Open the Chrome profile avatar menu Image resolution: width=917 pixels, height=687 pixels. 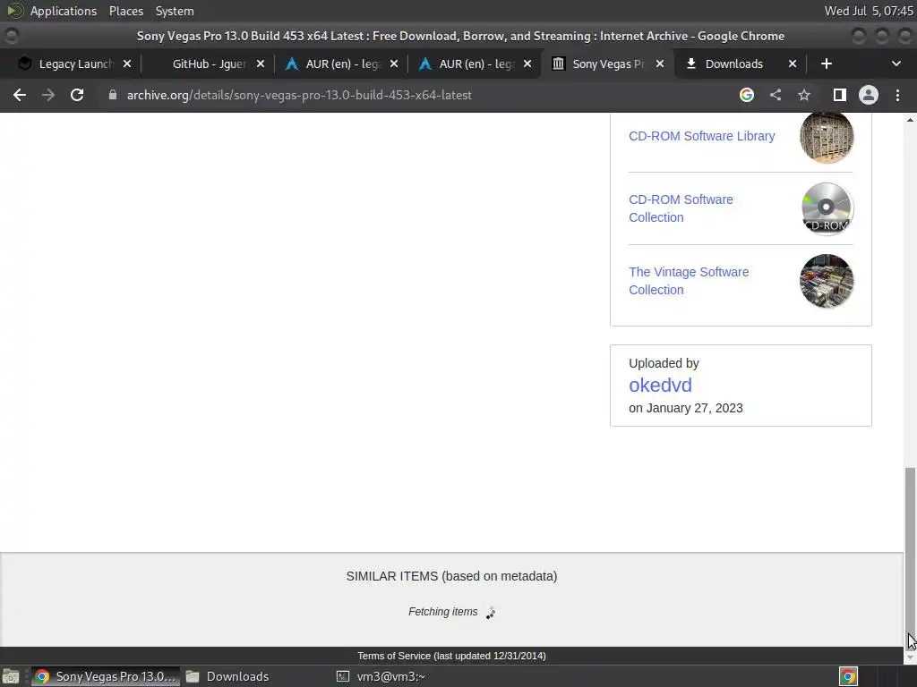[869, 95]
